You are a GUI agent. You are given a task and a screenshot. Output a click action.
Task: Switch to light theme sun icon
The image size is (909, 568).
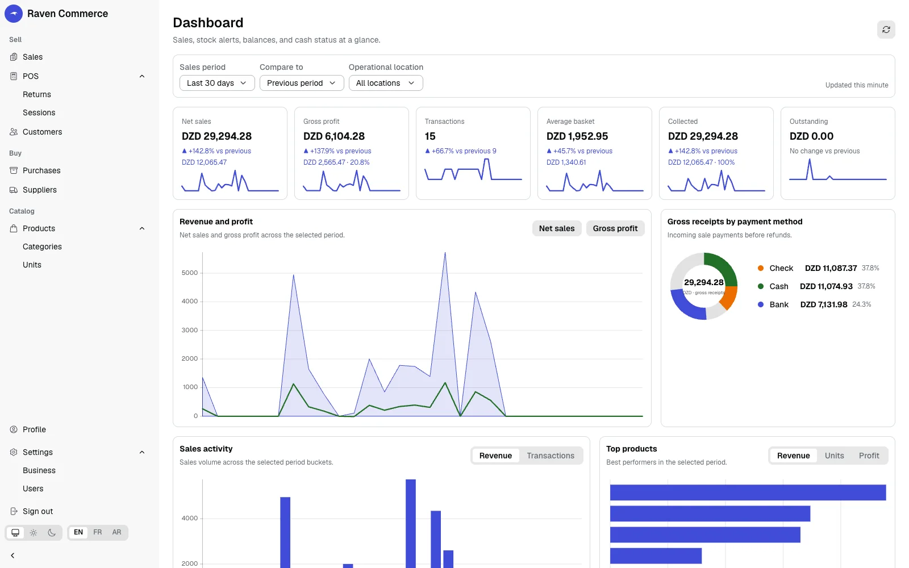click(x=34, y=533)
